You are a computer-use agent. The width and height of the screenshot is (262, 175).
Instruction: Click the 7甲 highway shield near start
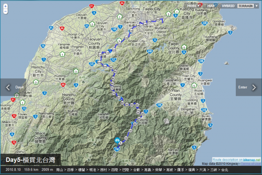coord(117,149)
